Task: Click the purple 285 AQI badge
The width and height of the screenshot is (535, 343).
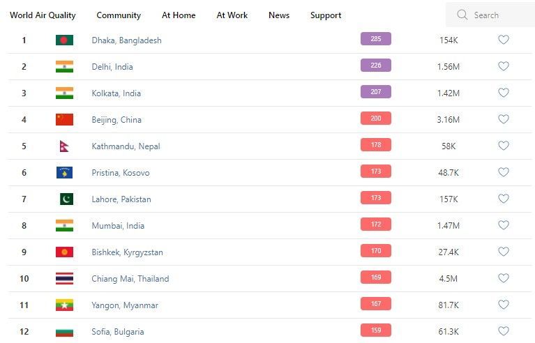Action: click(375, 39)
